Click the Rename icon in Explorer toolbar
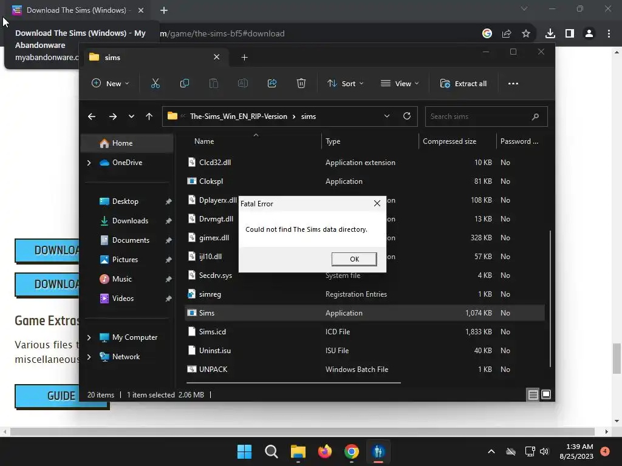The height and width of the screenshot is (466, 622). pos(243,83)
